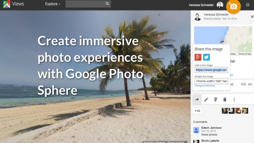Screen dimensions: 254x143
Task: Click the search magnifier icon
Action: point(107,4)
